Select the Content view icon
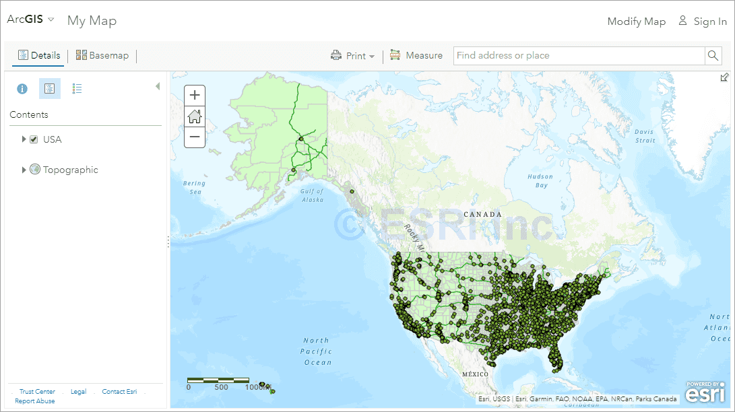This screenshot has width=735, height=412. (49, 88)
